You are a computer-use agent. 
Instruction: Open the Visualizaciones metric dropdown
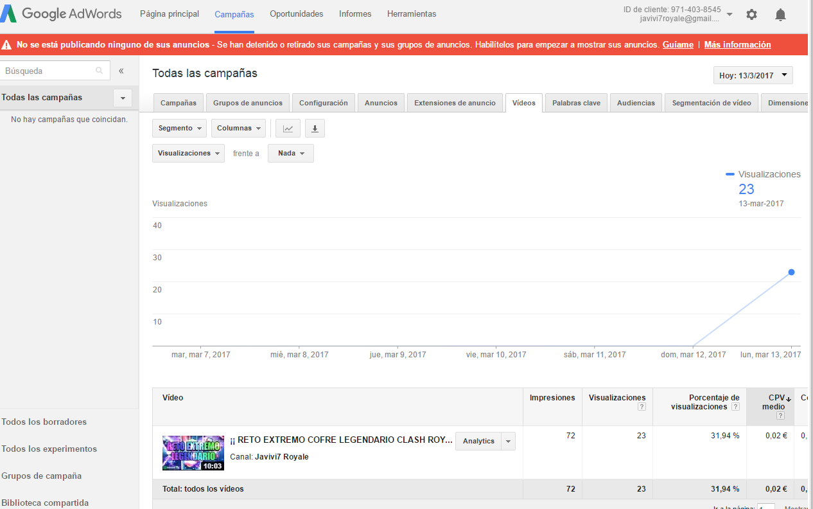pos(188,154)
